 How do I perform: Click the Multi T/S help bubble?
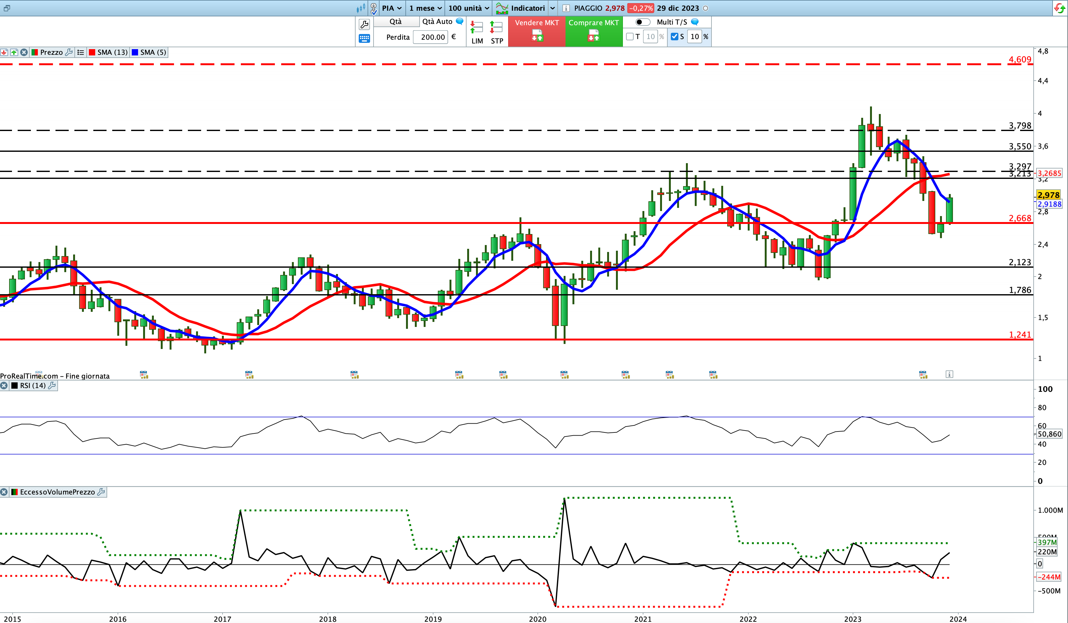695,22
